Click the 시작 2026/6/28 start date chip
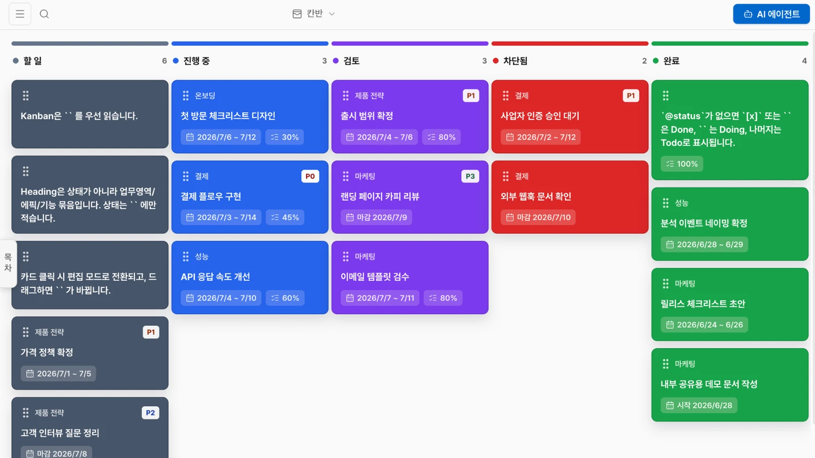This screenshot has height=458, width=815. tap(699, 405)
